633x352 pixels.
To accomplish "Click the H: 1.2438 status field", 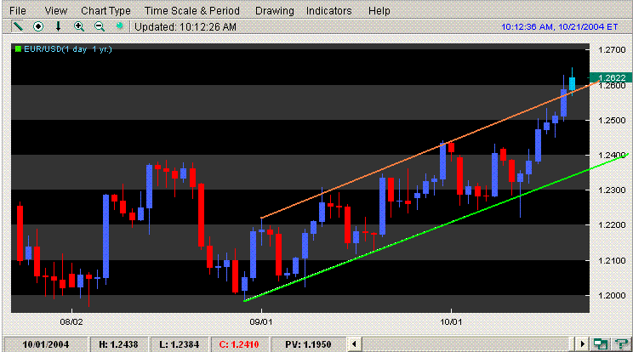I will [118, 344].
